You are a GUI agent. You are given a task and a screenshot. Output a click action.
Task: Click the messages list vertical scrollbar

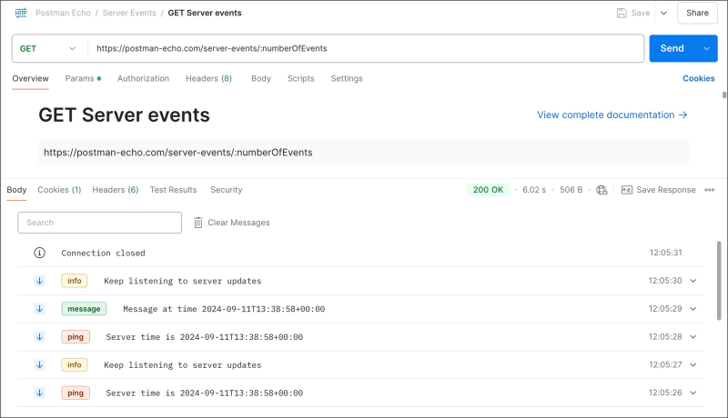(719, 281)
